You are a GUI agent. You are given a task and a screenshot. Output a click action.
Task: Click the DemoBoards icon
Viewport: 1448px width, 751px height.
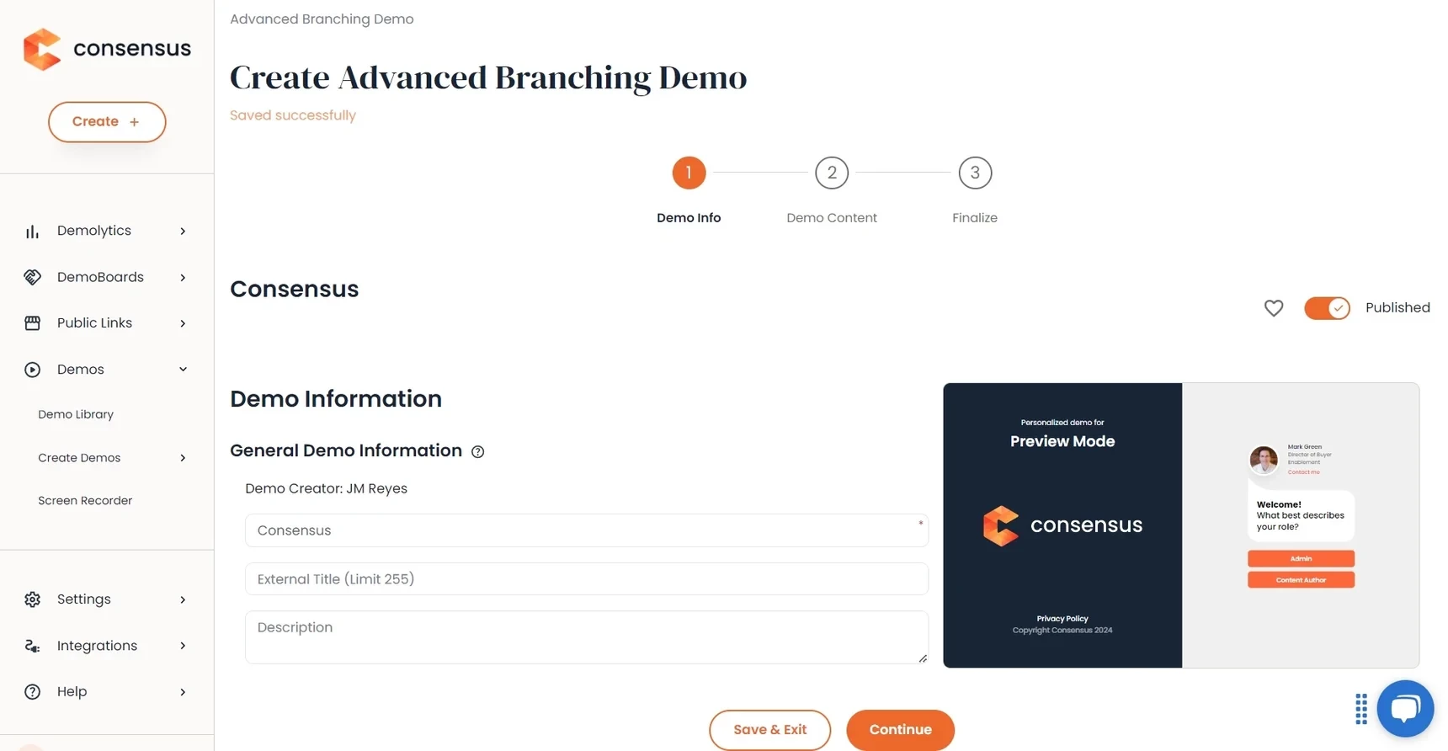point(32,277)
